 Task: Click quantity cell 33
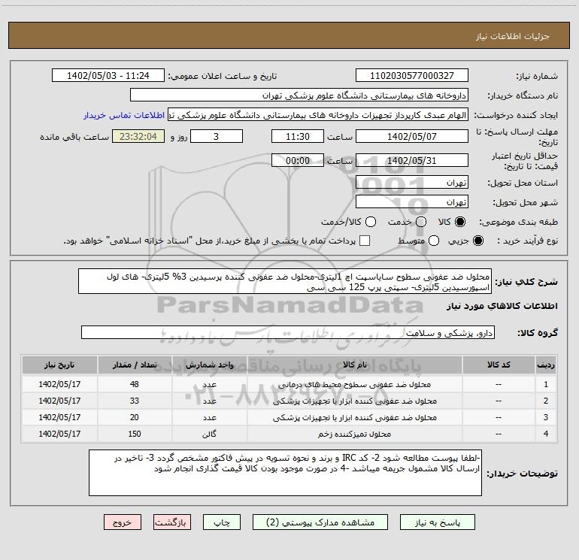pyautogui.click(x=135, y=401)
